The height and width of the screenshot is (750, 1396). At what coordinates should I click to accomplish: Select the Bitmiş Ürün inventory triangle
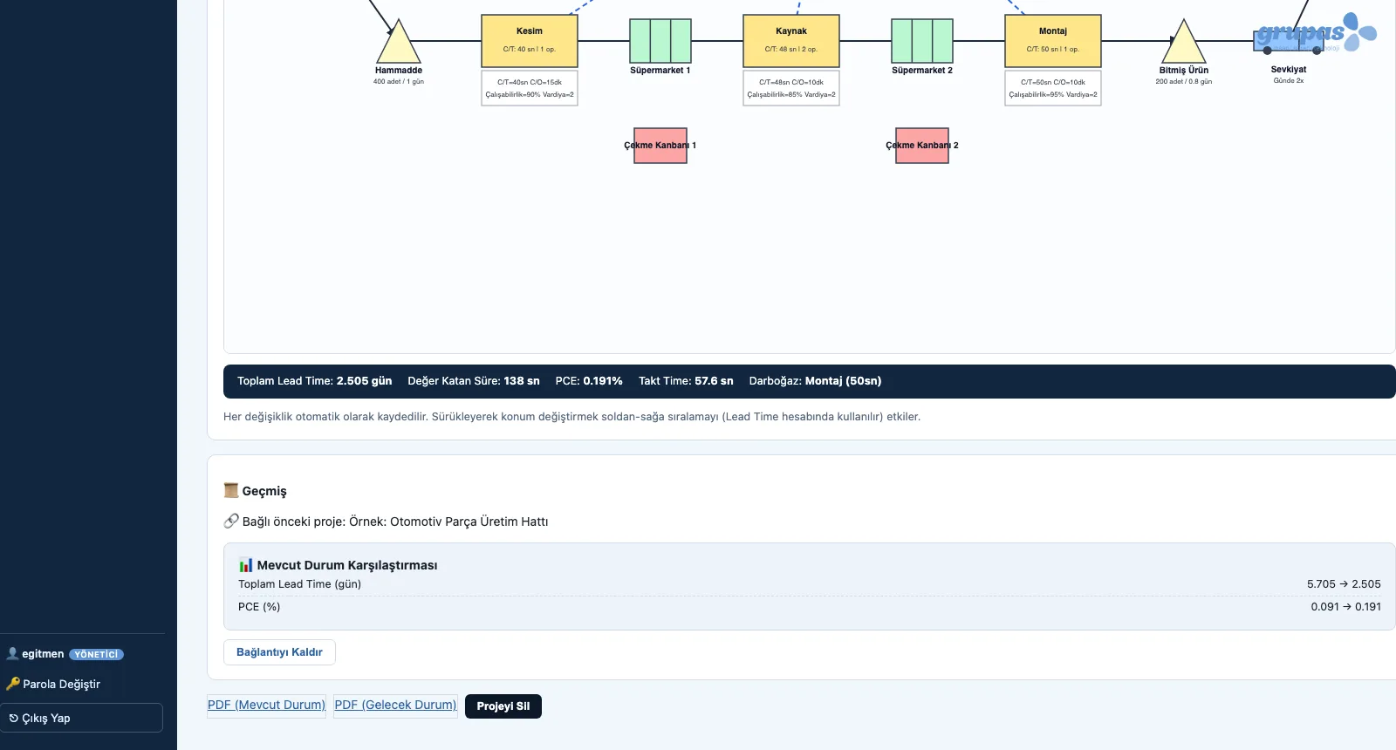[x=1184, y=44]
